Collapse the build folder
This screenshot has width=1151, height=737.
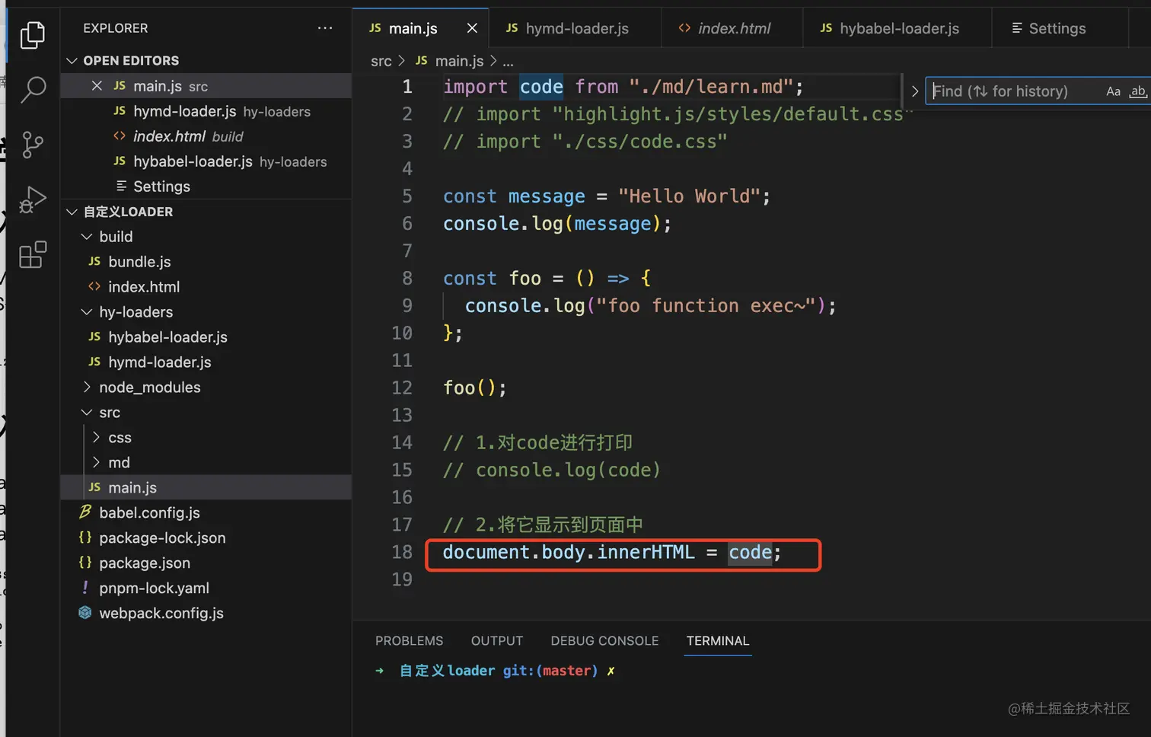(x=87, y=237)
